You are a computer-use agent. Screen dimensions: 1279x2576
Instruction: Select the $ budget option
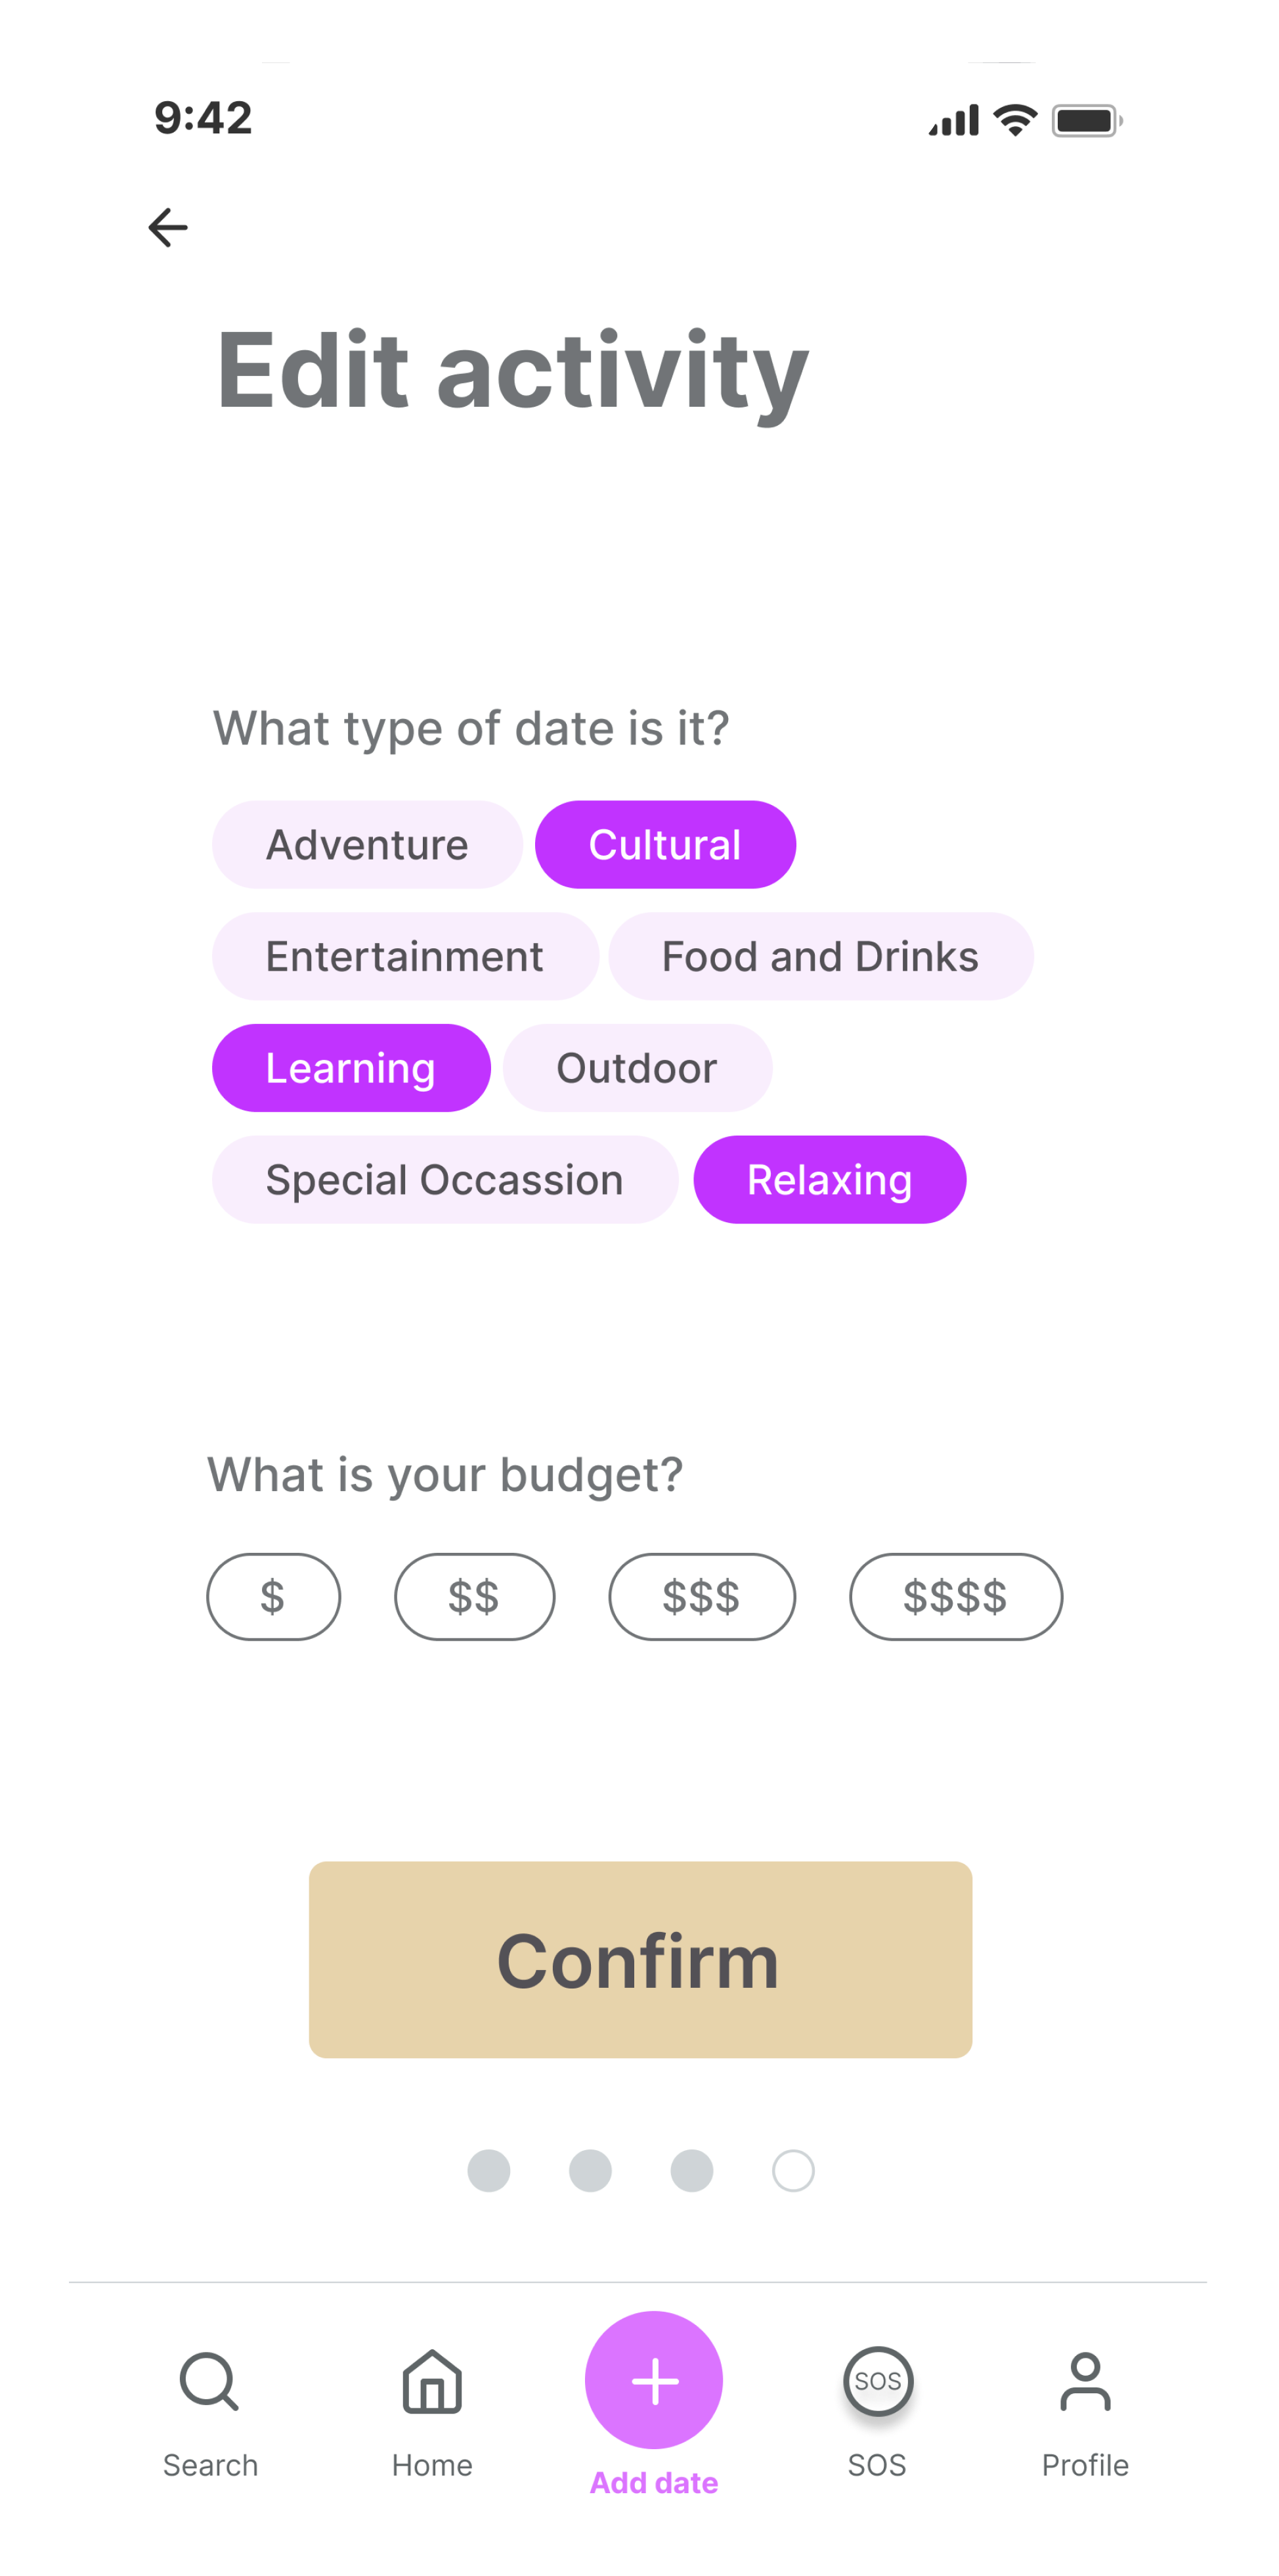272,1596
